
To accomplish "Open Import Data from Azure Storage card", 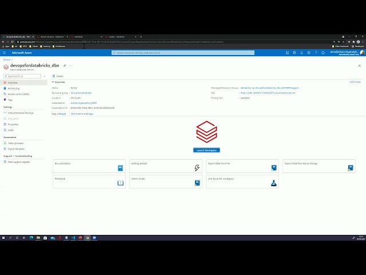I will [319, 166].
